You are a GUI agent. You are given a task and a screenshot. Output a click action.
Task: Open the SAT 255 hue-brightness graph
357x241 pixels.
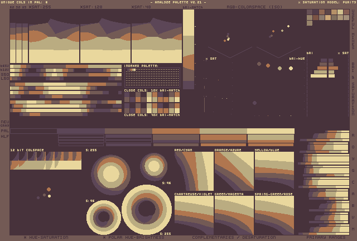pyautogui.click(x=54, y=40)
